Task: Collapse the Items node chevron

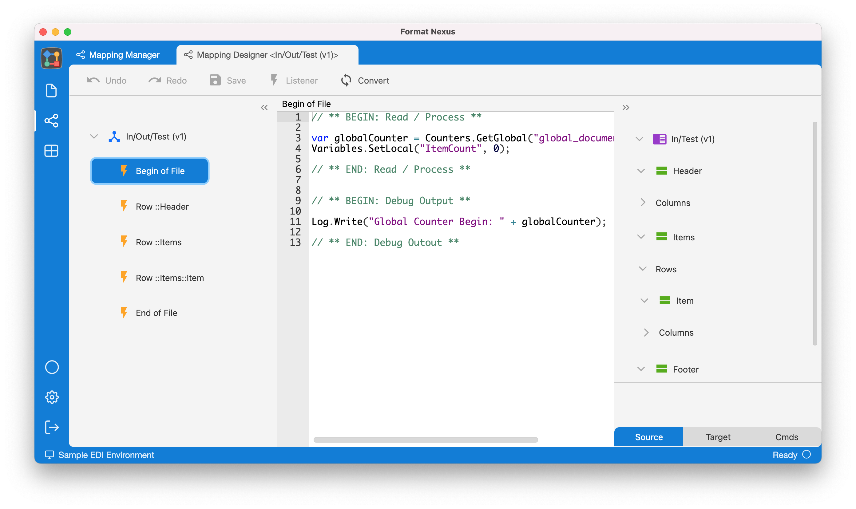Action: point(641,237)
